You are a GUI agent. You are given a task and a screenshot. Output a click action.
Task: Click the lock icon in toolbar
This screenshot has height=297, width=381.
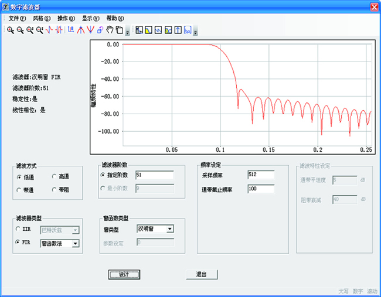[x=100, y=29]
